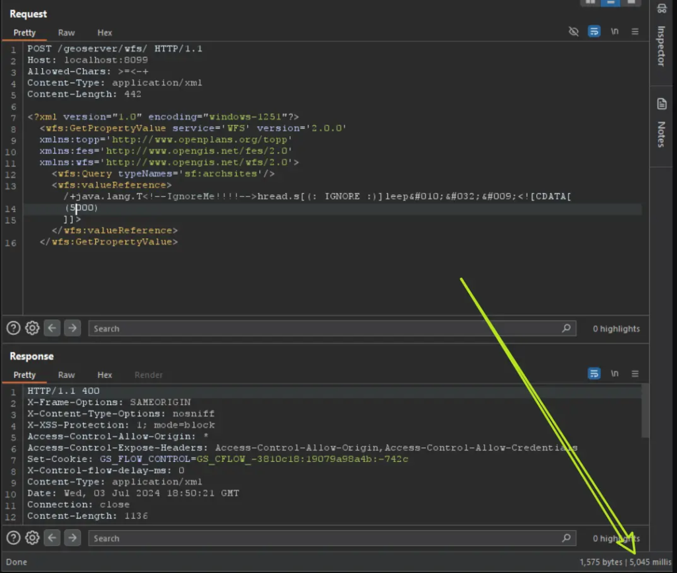
Task: Click '1,575 bytes | 5,045 millis' status text
Action: (625, 562)
